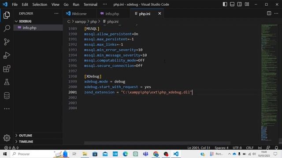The image size is (282, 158).
Task: Close the php.ini tab
Action: coord(160,14)
